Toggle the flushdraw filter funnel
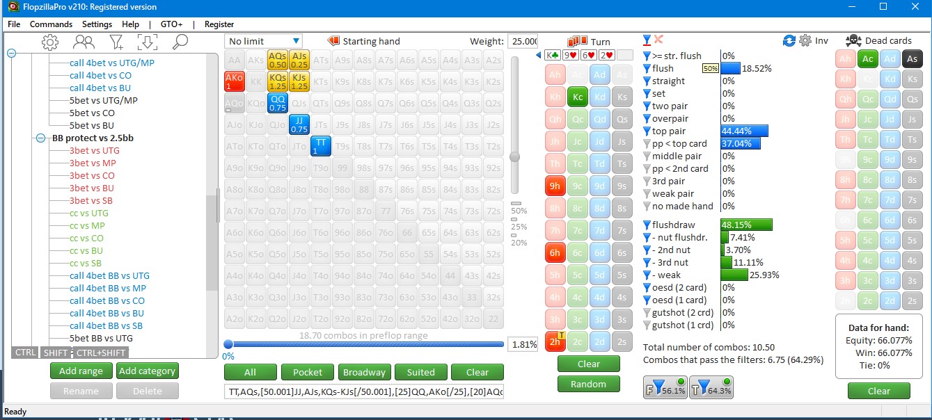This screenshot has height=420, width=932. point(647,225)
